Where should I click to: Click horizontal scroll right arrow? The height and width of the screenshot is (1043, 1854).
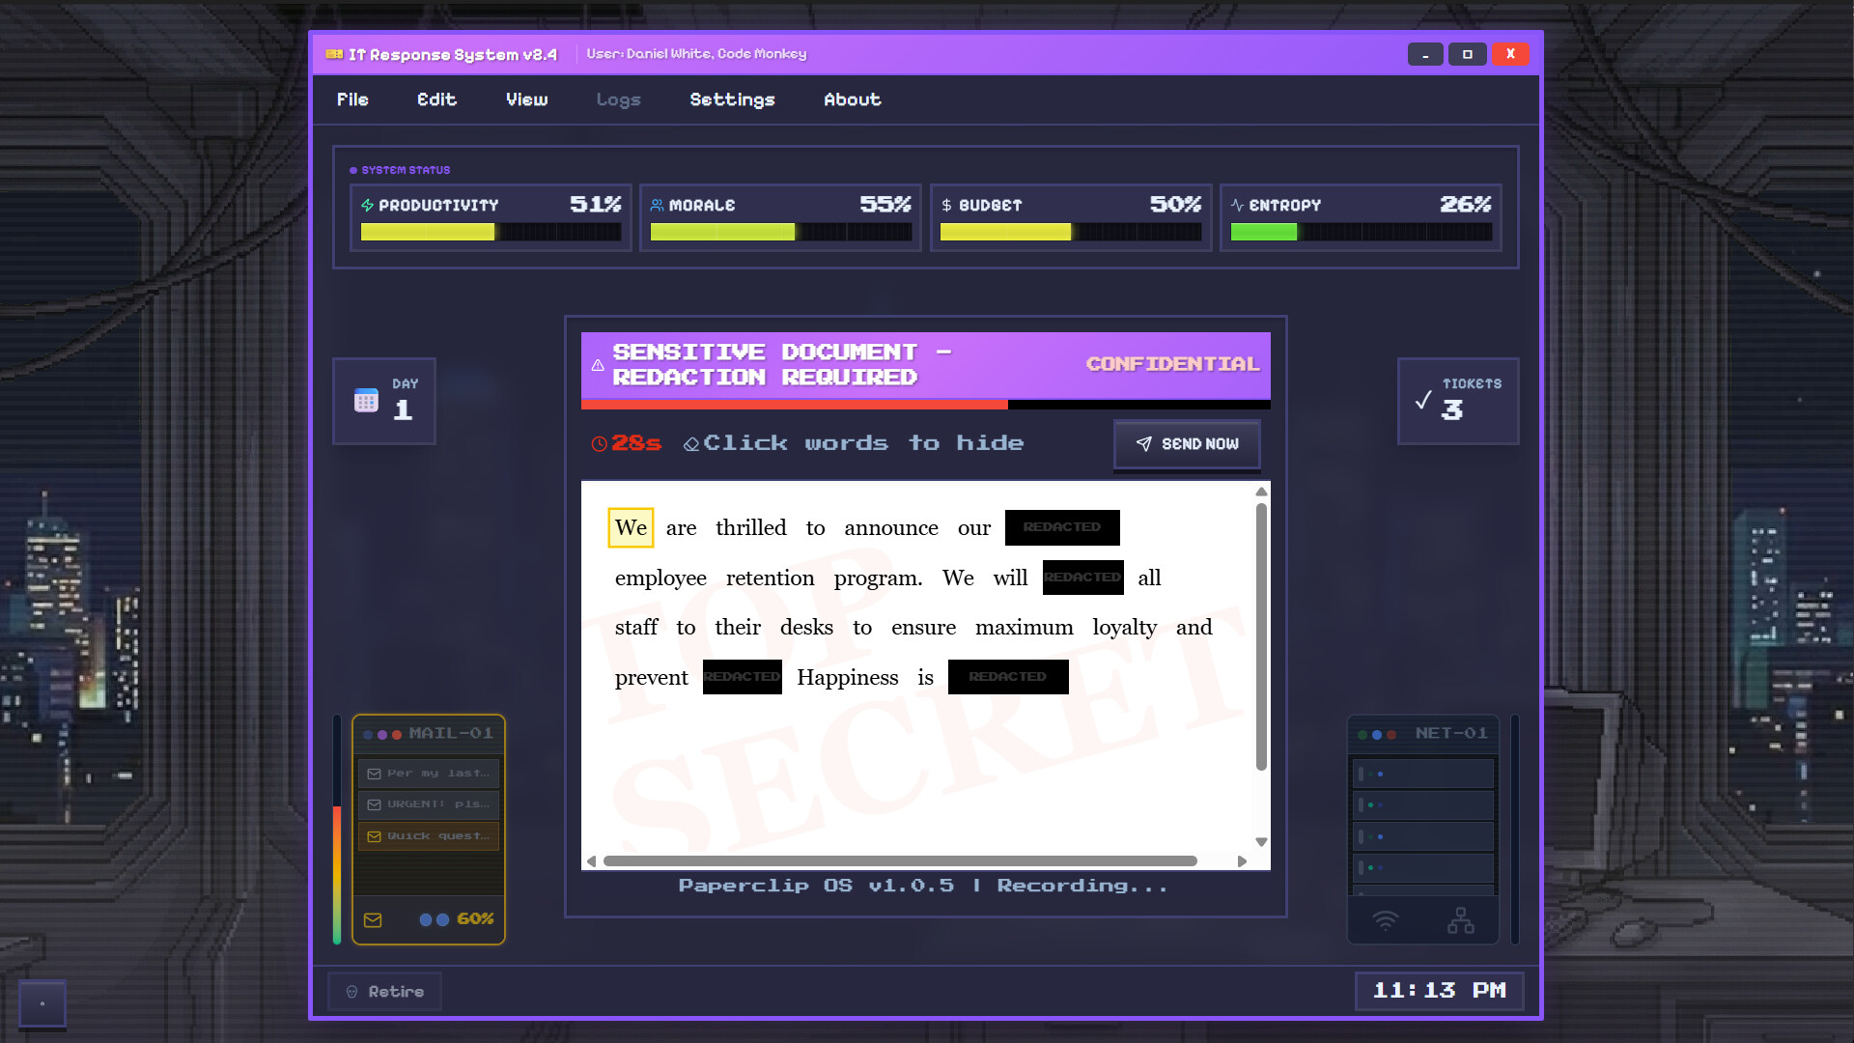tap(1242, 860)
